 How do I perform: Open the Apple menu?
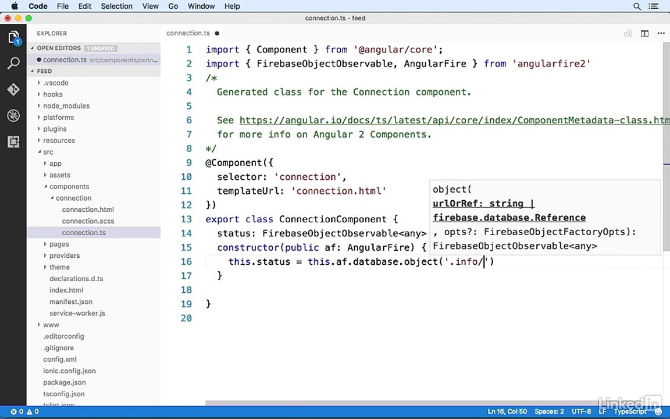point(14,6)
